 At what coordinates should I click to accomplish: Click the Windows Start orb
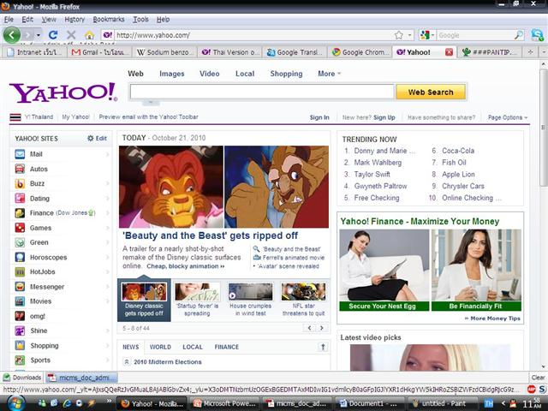(15, 403)
